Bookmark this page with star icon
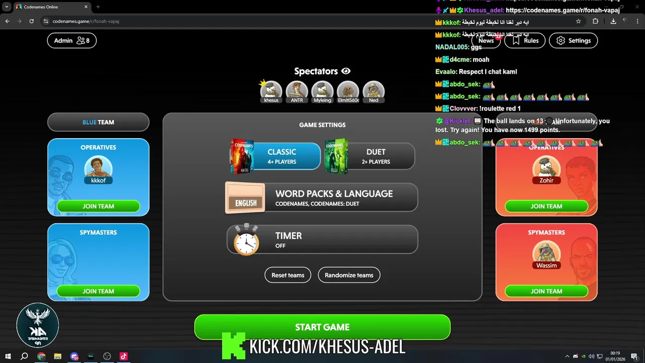 tap(578, 21)
